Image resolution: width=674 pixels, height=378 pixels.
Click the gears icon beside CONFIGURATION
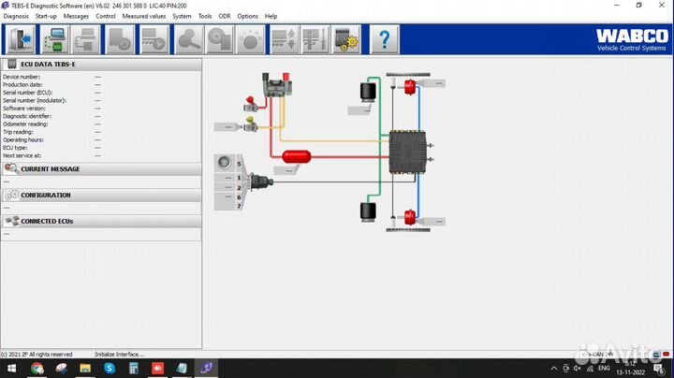[x=11, y=195]
